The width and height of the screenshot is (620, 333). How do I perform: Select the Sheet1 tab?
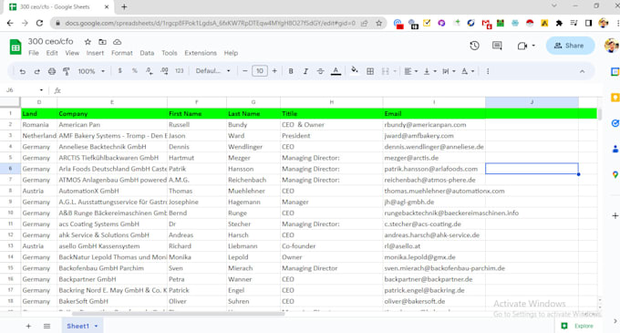click(82, 327)
